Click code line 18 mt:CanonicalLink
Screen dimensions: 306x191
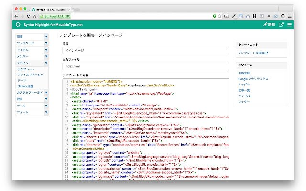88,149
